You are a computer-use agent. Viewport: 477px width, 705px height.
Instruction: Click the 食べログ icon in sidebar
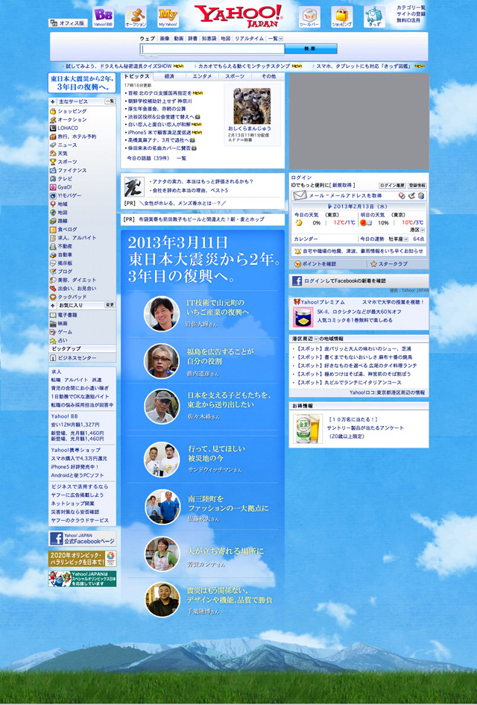[x=53, y=229]
